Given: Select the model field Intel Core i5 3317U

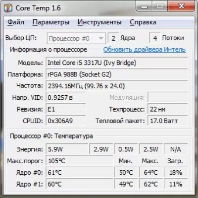Looking at the screenshot, I should point(117,63).
